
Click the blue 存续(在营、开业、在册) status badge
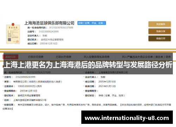92,23
